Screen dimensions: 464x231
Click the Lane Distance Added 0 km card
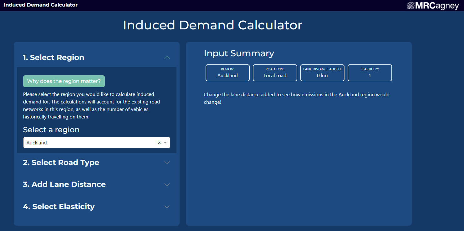coord(322,73)
